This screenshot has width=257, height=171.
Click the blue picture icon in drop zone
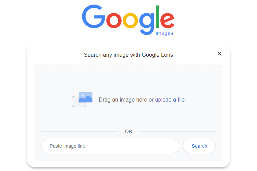tap(86, 97)
